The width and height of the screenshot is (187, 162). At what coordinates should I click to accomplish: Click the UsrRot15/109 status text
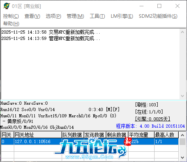(53, 116)
